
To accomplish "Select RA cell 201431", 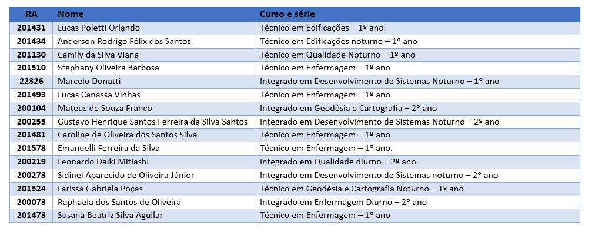I will 31,28.
